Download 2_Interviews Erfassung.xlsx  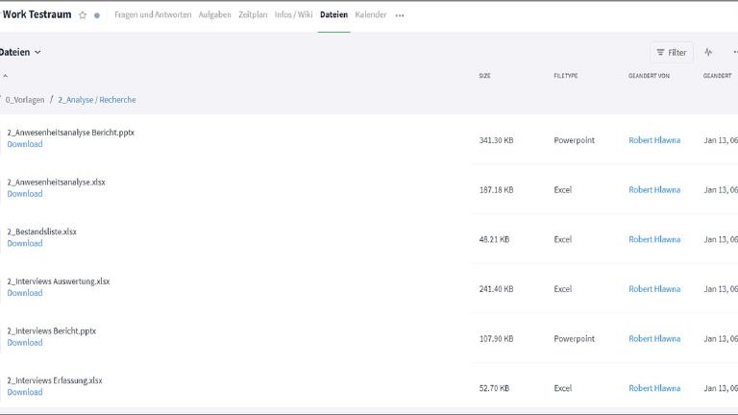tap(25, 392)
